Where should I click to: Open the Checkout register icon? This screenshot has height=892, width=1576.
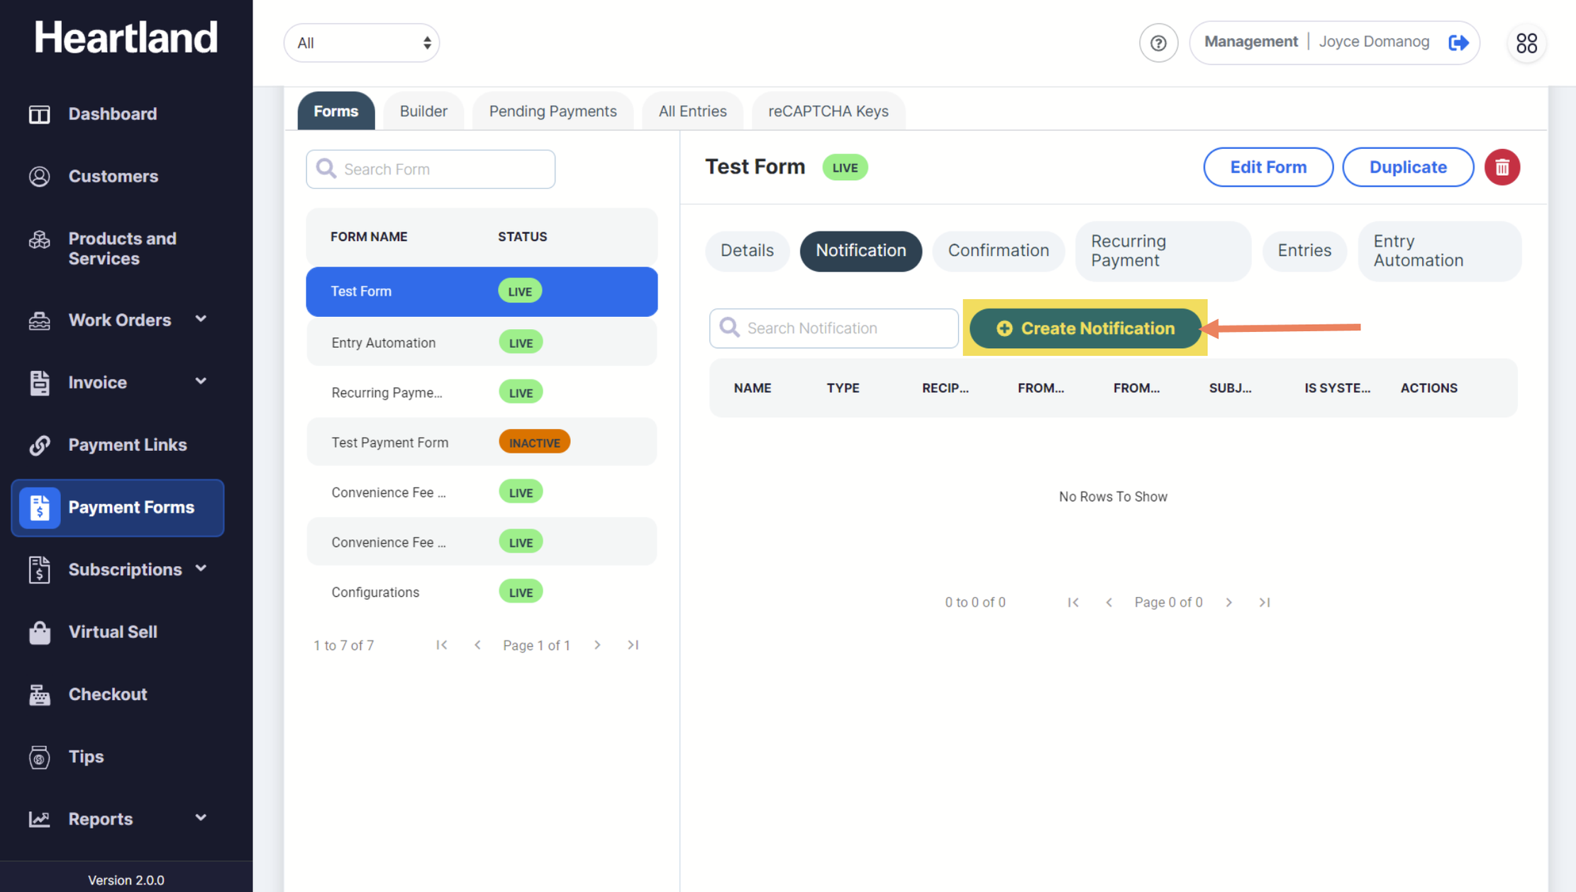pos(40,694)
